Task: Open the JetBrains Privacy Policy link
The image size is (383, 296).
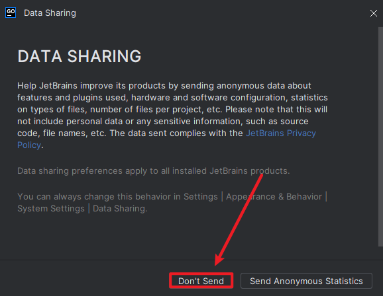Action: point(281,133)
